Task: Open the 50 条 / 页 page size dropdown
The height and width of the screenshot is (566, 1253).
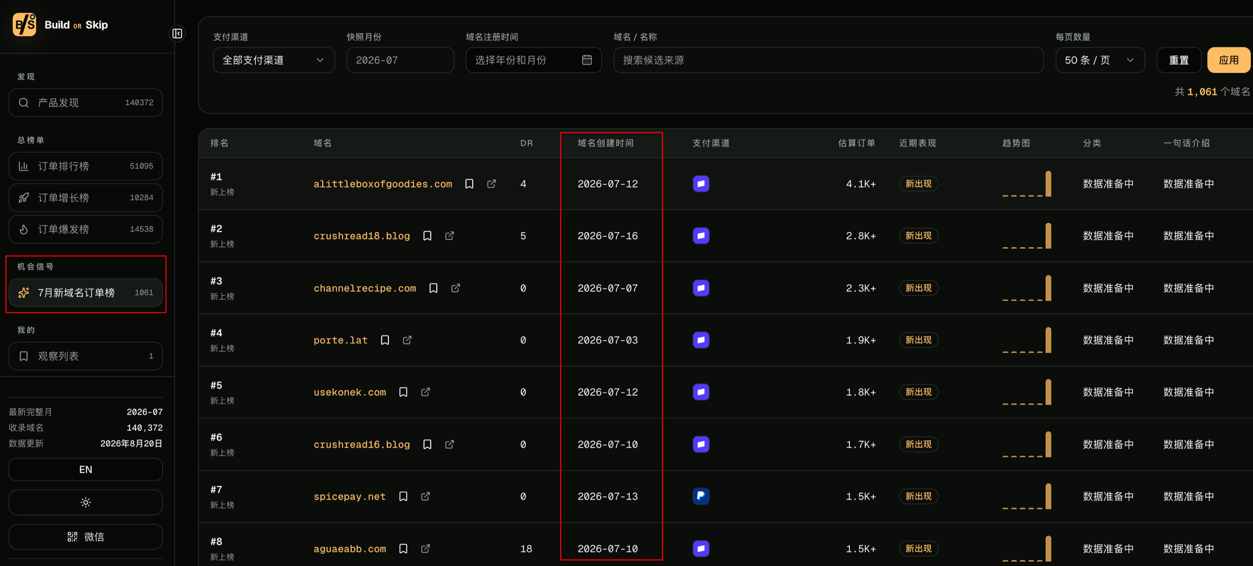Action: click(x=1100, y=60)
